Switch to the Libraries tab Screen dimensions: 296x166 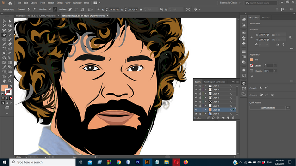265,18
